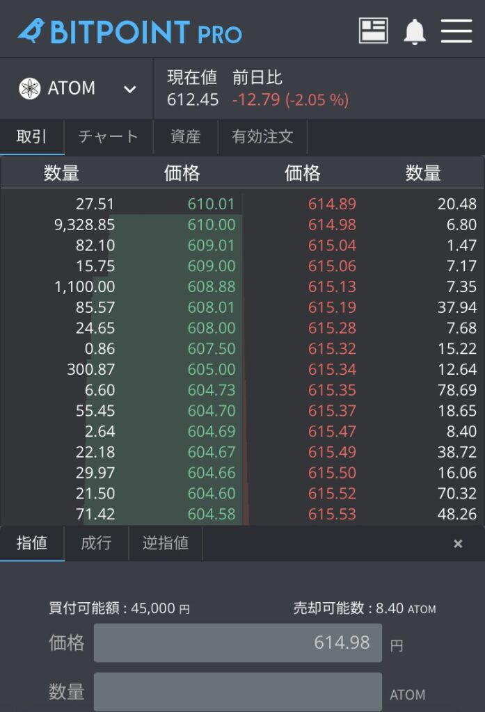The image size is (485, 712).
Task: Select the 成行 order type tab
Action: 96,543
